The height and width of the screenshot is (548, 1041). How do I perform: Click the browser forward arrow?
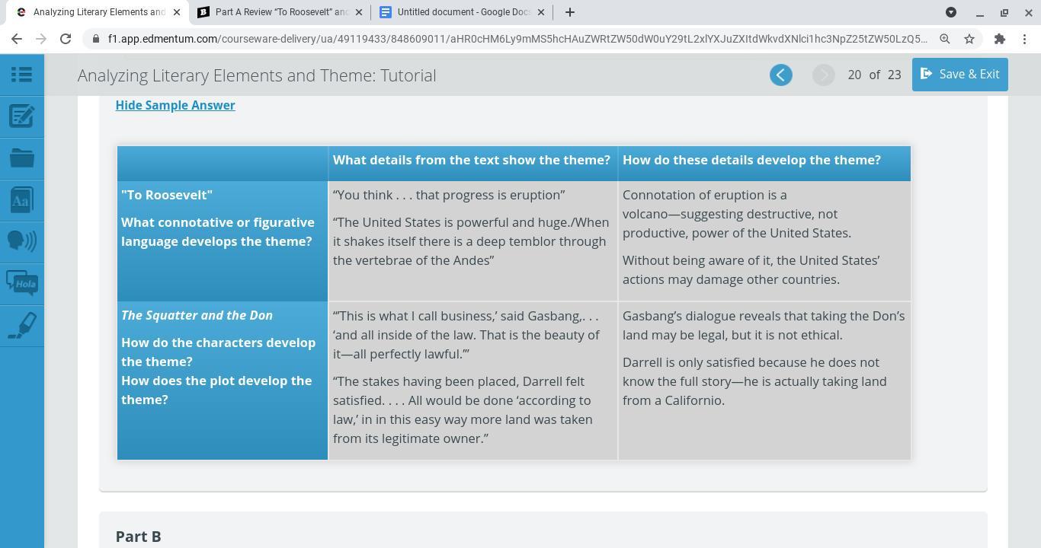click(x=41, y=39)
